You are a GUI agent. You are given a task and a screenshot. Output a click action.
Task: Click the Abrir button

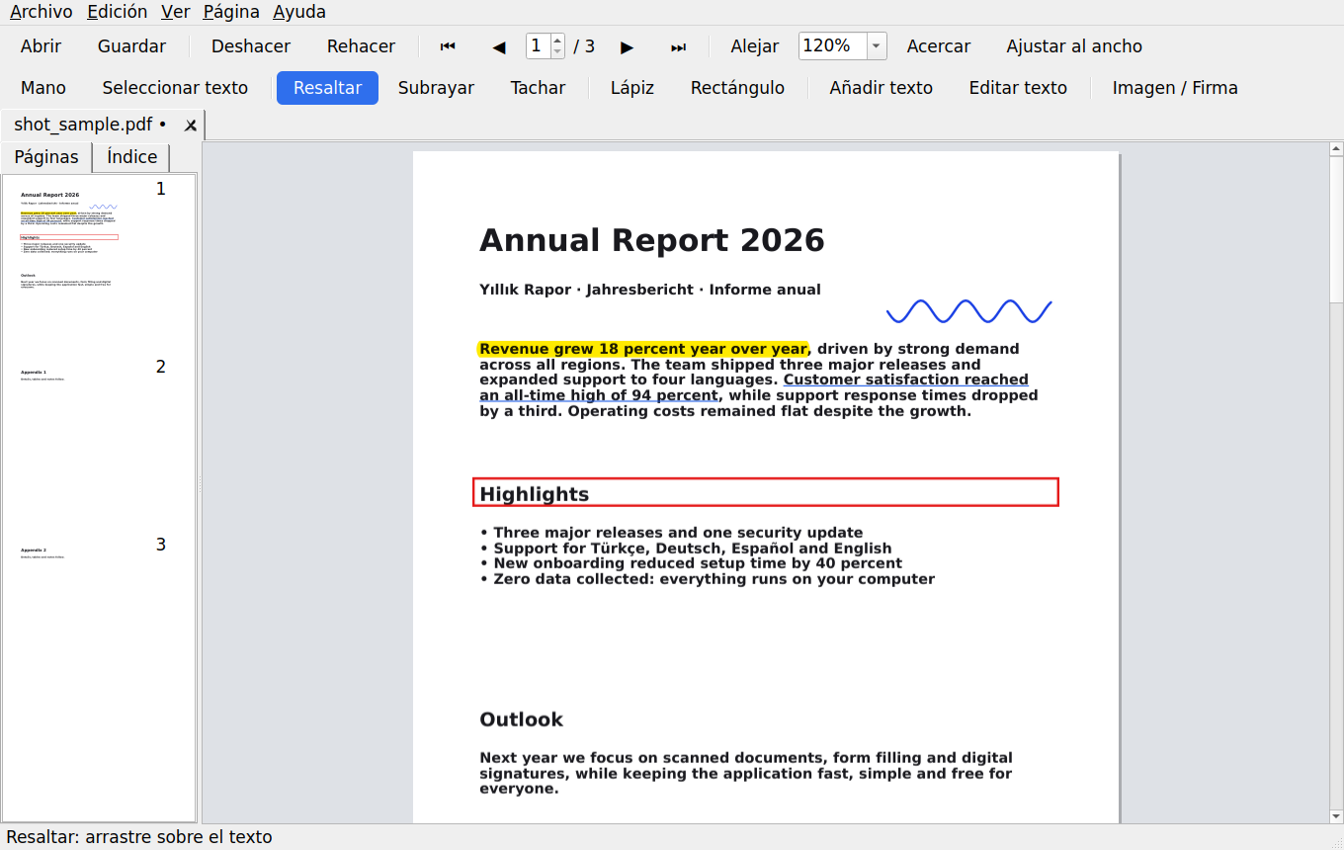[41, 46]
